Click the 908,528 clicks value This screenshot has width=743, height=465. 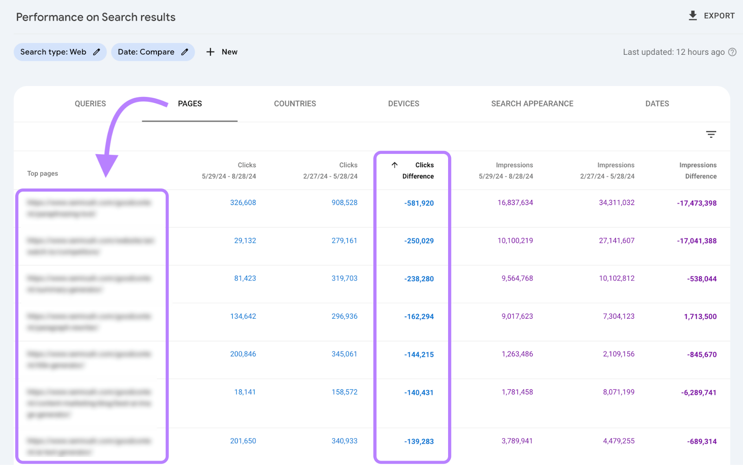[x=345, y=203]
